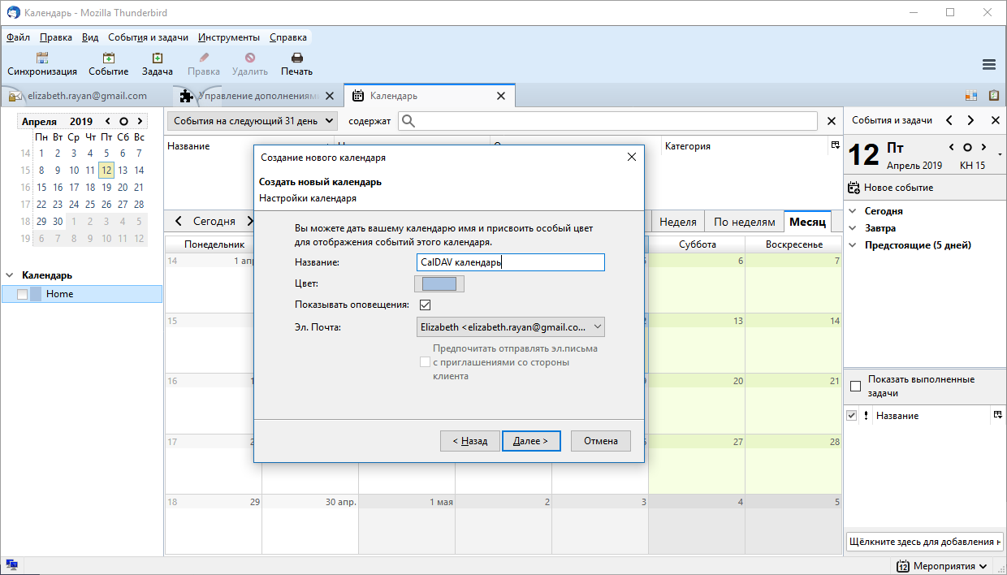Switch to Неделя view tab
This screenshot has height=575, width=1007.
(678, 222)
